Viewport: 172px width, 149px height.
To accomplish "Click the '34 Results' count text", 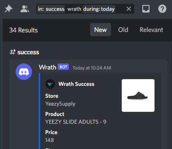I will point(23,30).
